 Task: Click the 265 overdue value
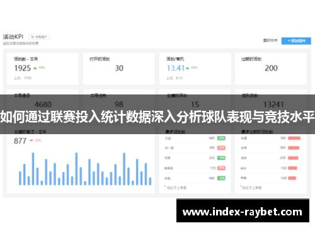coord(283,147)
